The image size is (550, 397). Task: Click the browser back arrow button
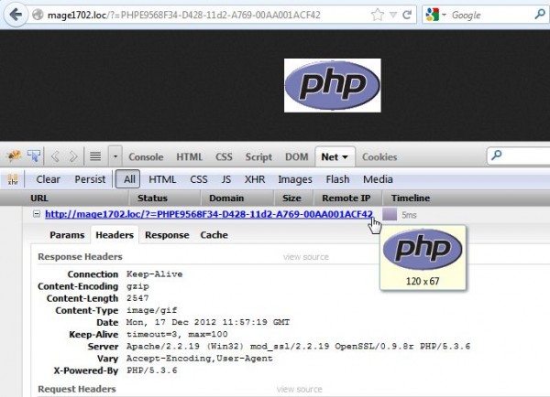coord(15,15)
